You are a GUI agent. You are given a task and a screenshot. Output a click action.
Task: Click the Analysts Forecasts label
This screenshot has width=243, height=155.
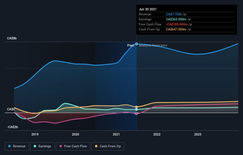153,45
